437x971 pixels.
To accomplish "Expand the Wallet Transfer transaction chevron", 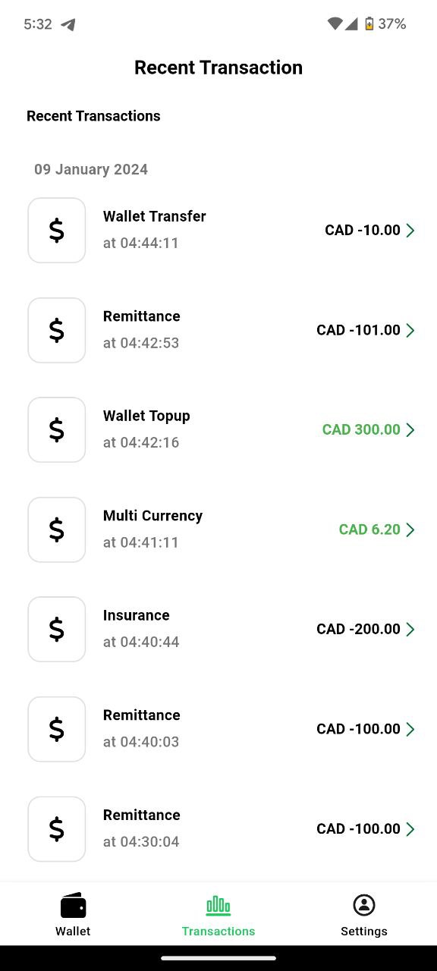I will (x=410, y=230).
